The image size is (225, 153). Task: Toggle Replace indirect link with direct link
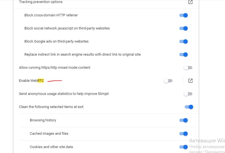[x=184, y=55]
